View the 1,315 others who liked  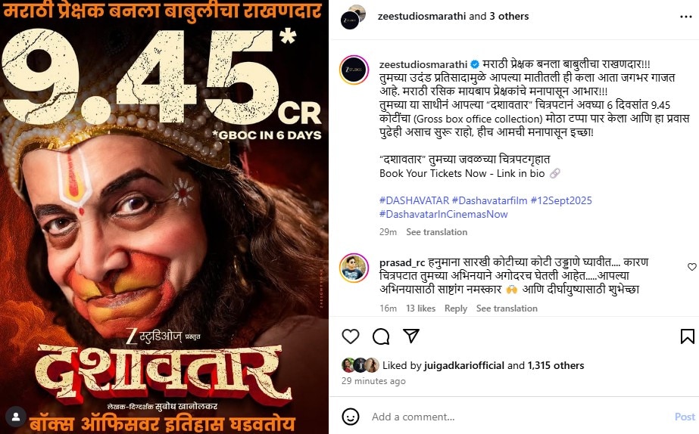click(556, 365)
